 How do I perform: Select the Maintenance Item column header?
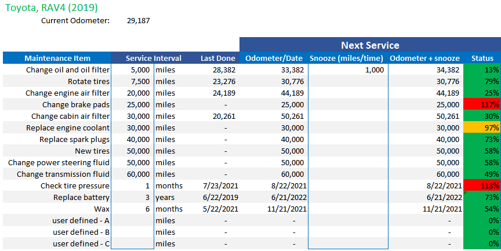57,58
